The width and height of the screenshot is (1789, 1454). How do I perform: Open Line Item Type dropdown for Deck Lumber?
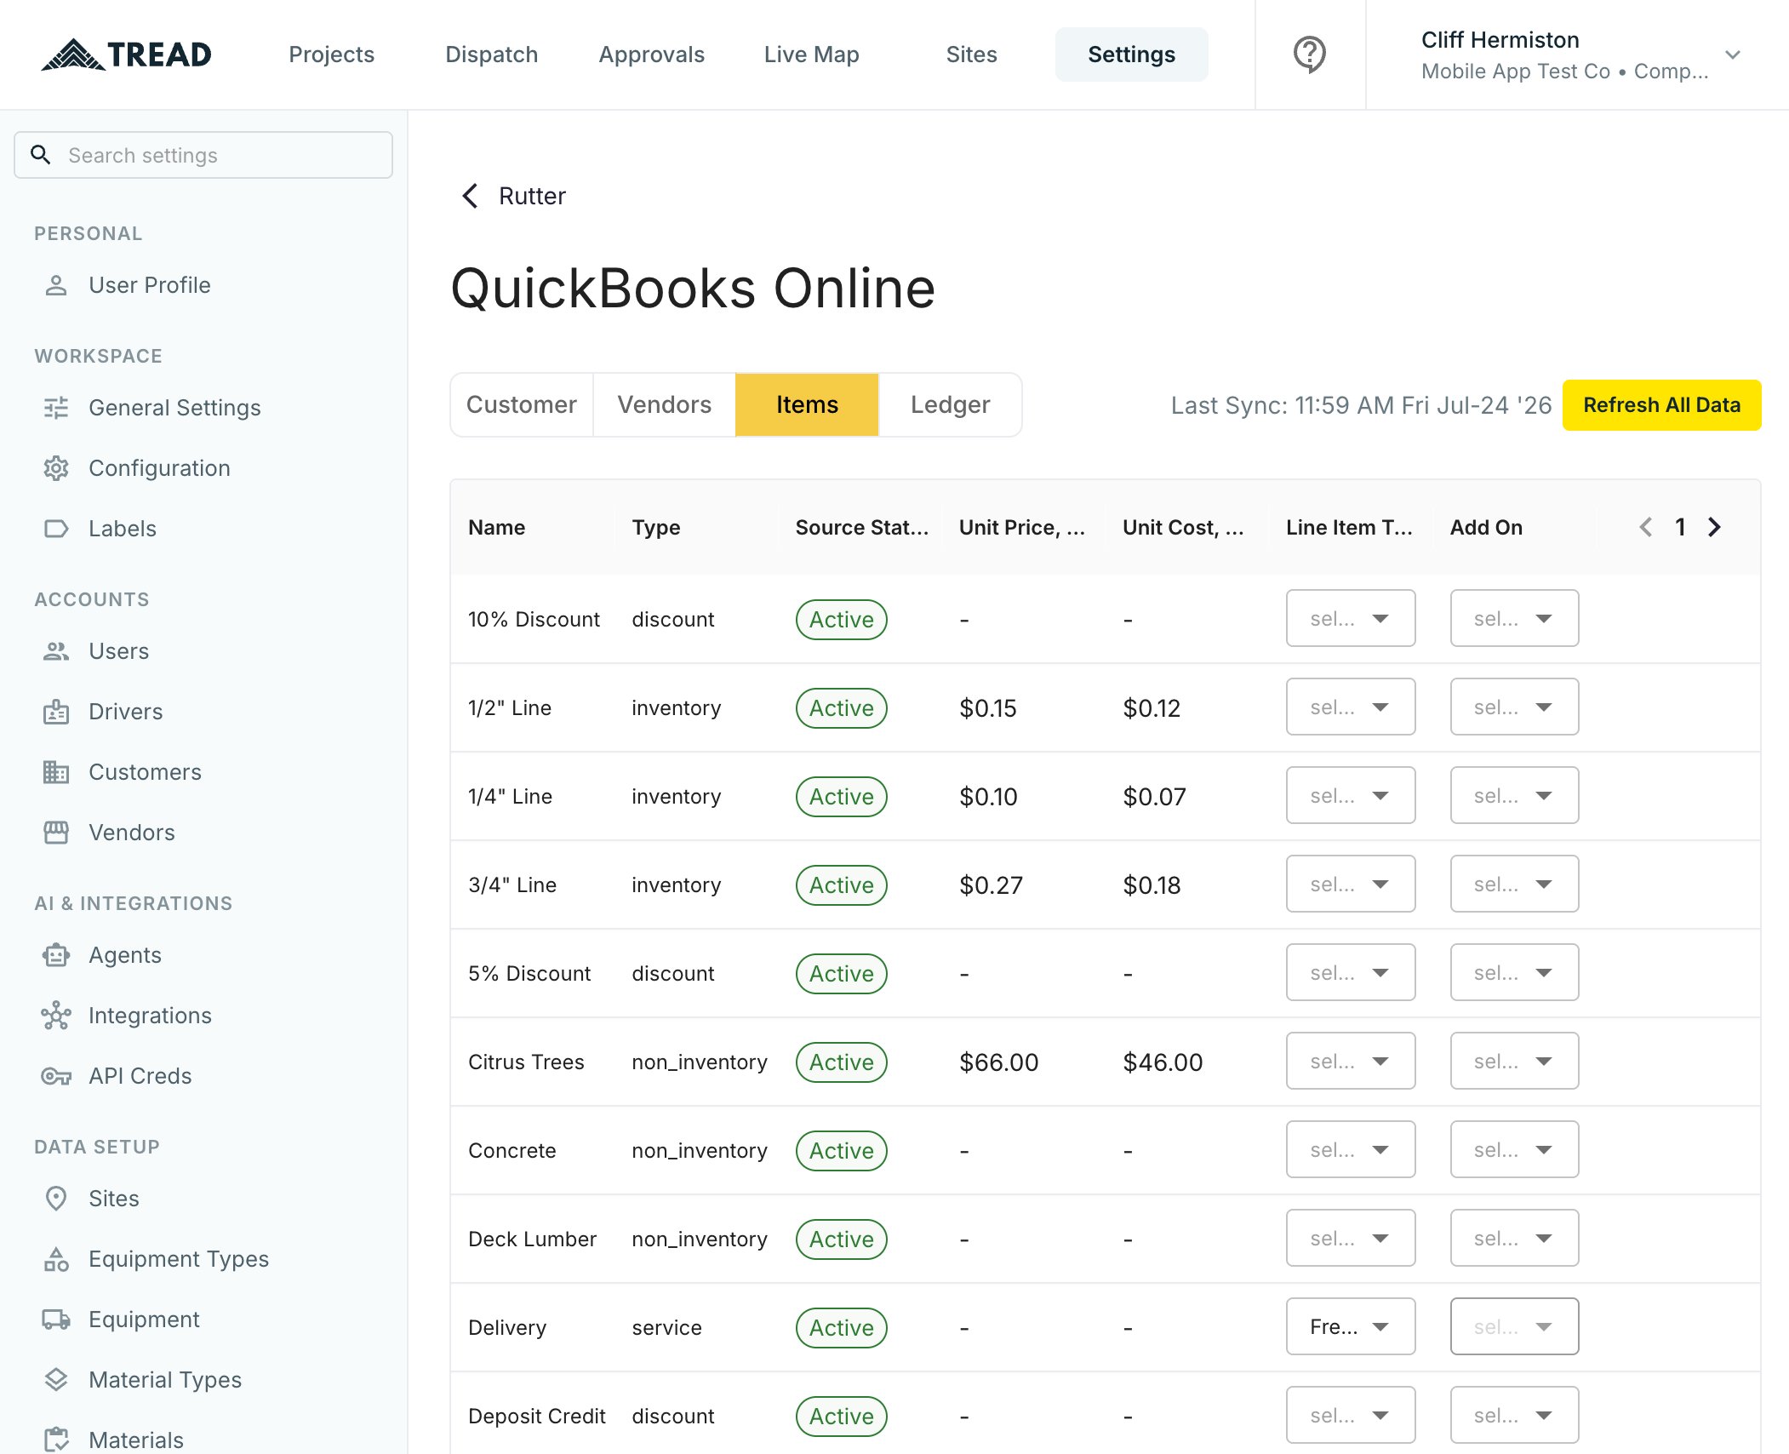pos(1351,1238)
